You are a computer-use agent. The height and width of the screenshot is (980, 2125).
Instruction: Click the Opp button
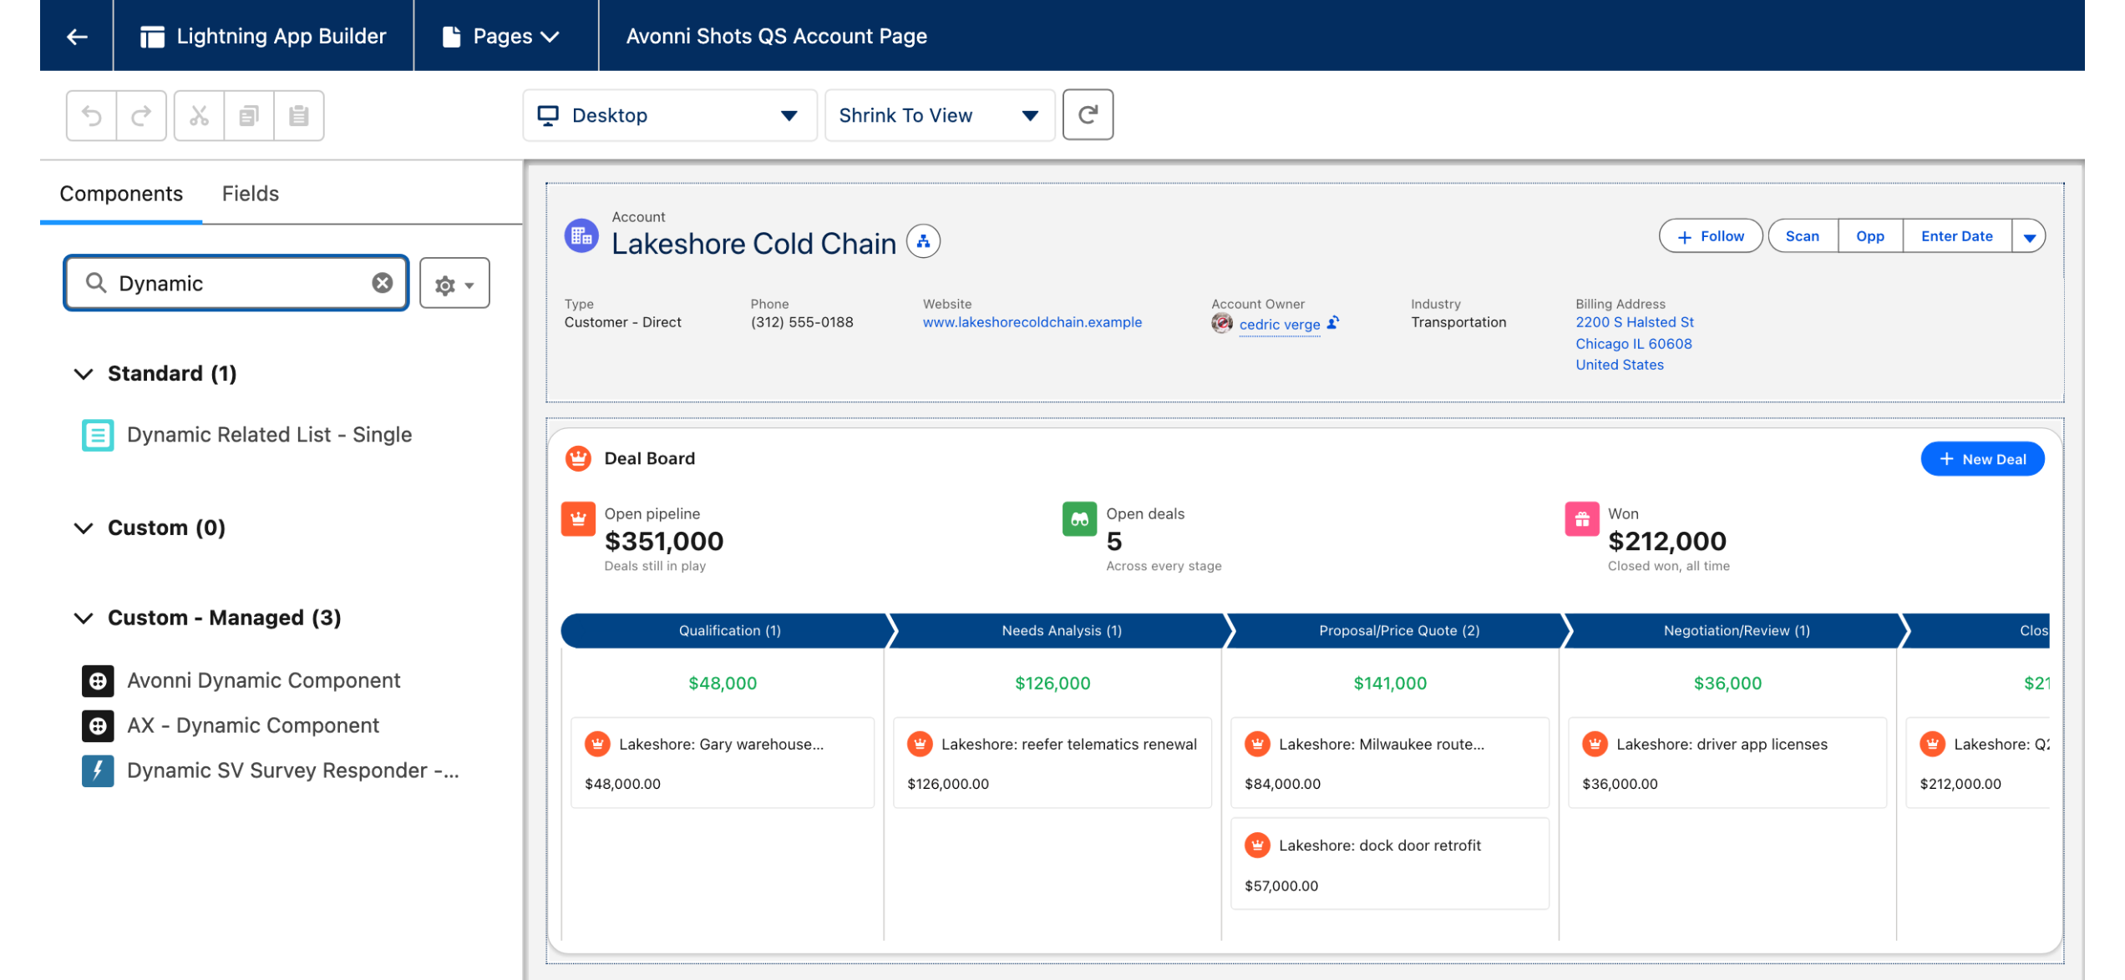click(1870, 236)
